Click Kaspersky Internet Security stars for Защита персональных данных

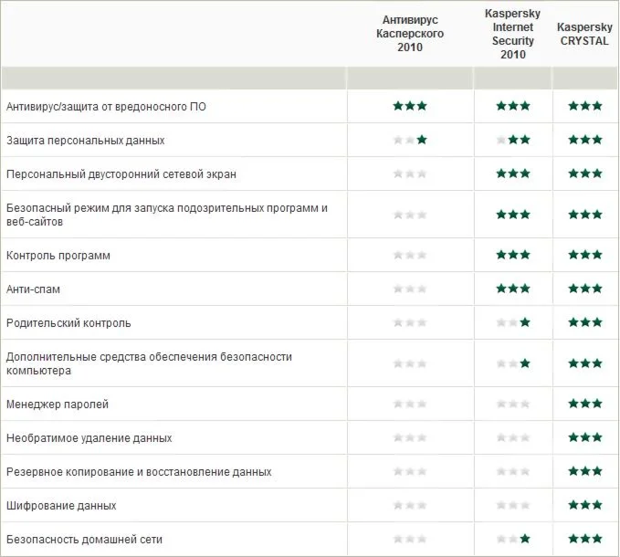[513, 141]
